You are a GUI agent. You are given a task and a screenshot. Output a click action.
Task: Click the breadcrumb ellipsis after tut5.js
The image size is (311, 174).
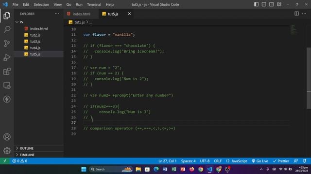[x=91, y=23]
